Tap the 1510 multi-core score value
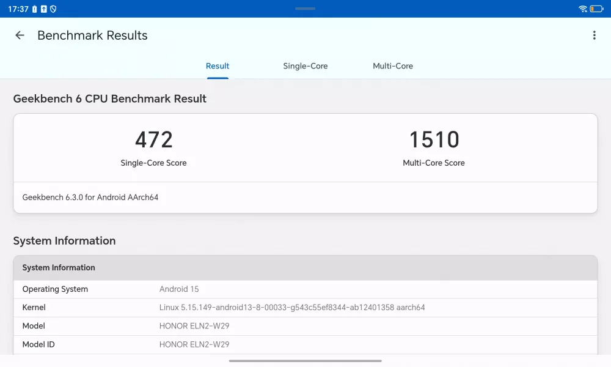Image resolution: width=611 pixels, height=367 pixels. pyautogui.click(x=434, y=139)
